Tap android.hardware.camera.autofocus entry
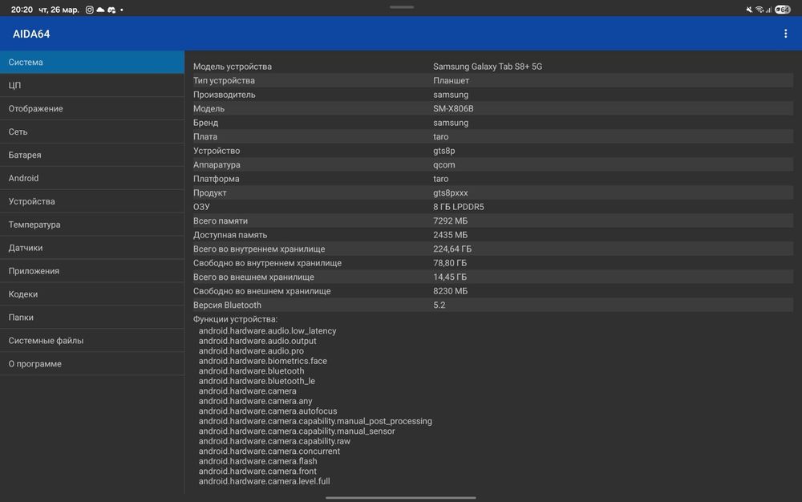The image size is (802, 502). [x=268, y=411]
